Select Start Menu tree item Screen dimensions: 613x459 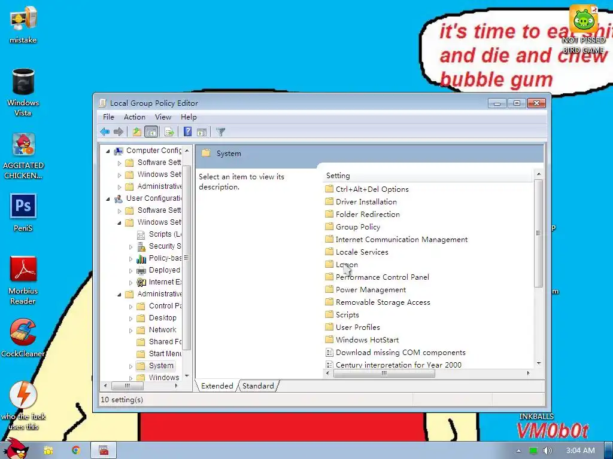click(x=159, y=354)
